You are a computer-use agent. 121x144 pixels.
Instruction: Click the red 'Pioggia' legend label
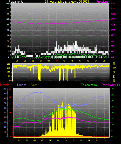[5, 85]
